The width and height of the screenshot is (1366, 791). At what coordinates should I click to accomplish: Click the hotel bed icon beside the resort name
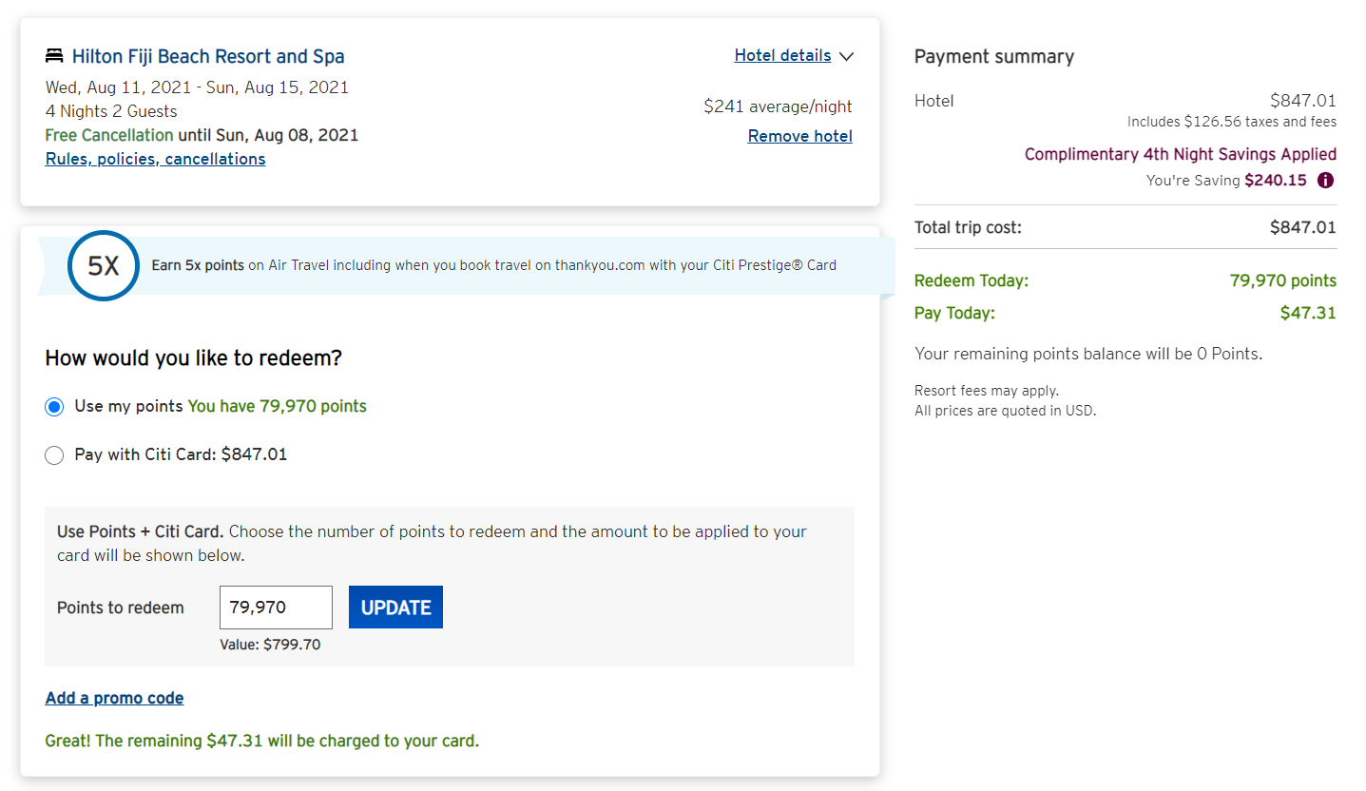[x=54, y=55]
